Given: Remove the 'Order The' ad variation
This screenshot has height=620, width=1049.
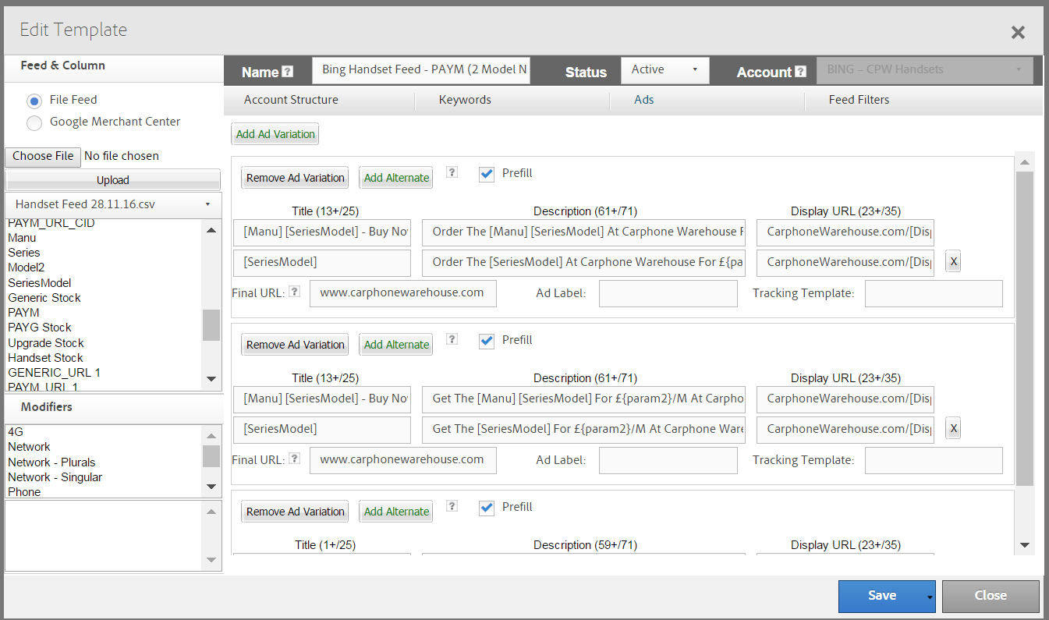Looking at the screenshot, I should click(x=295, y=178).
